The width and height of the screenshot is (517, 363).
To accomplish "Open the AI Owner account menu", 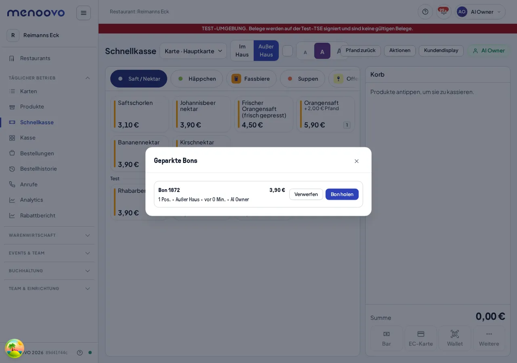I will [x=480, y=12].
